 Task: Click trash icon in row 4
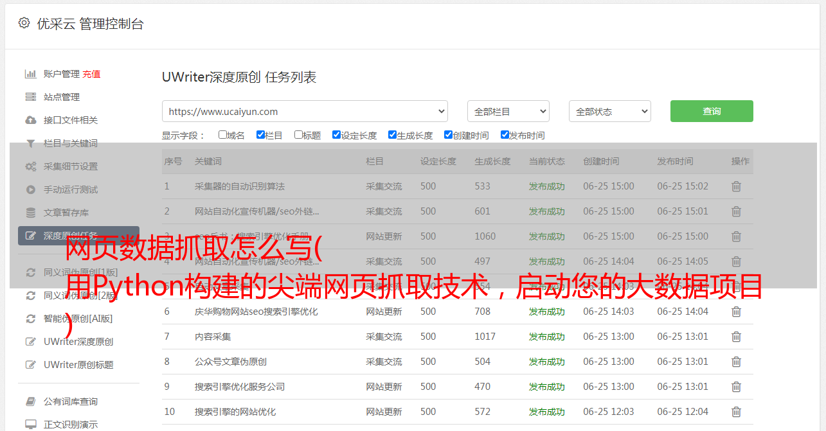click(736, 261)
